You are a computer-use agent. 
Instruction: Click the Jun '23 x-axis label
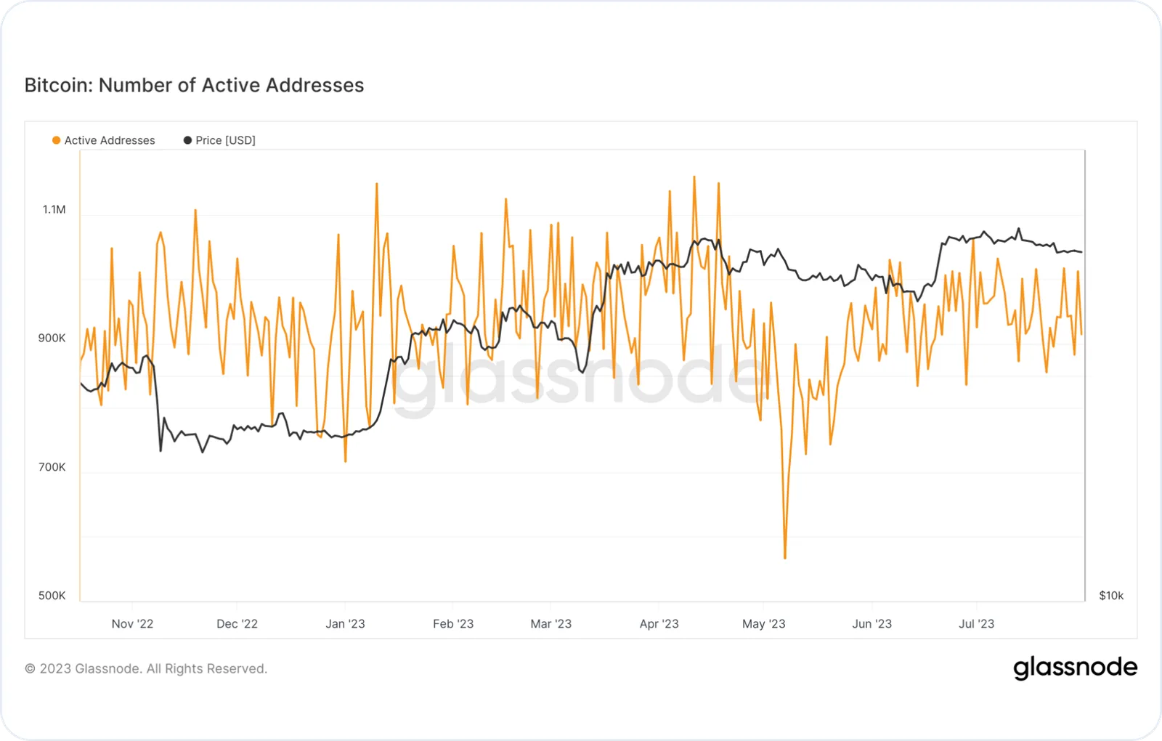tap(871, 624)
